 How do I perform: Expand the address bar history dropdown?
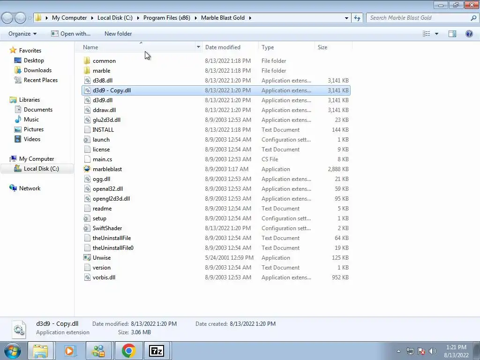point(346,18)
